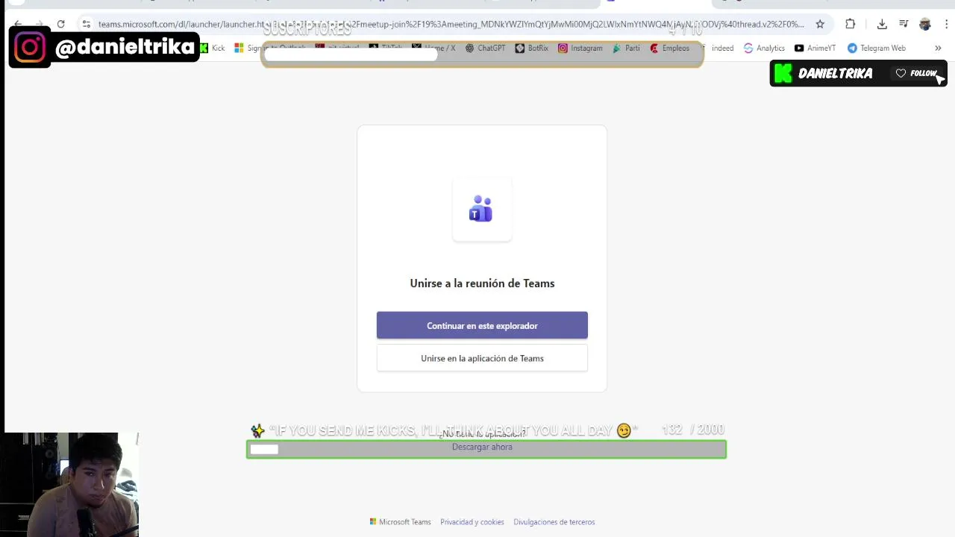Click the Microsoft Teams footer logo

point(401,522)
